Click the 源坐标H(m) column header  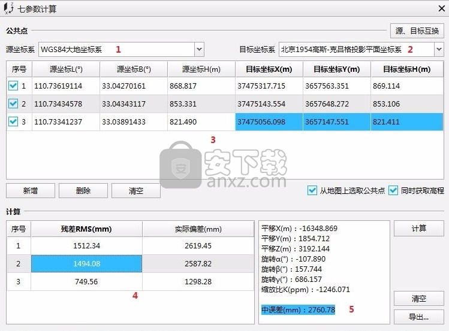tap(201, 69)
